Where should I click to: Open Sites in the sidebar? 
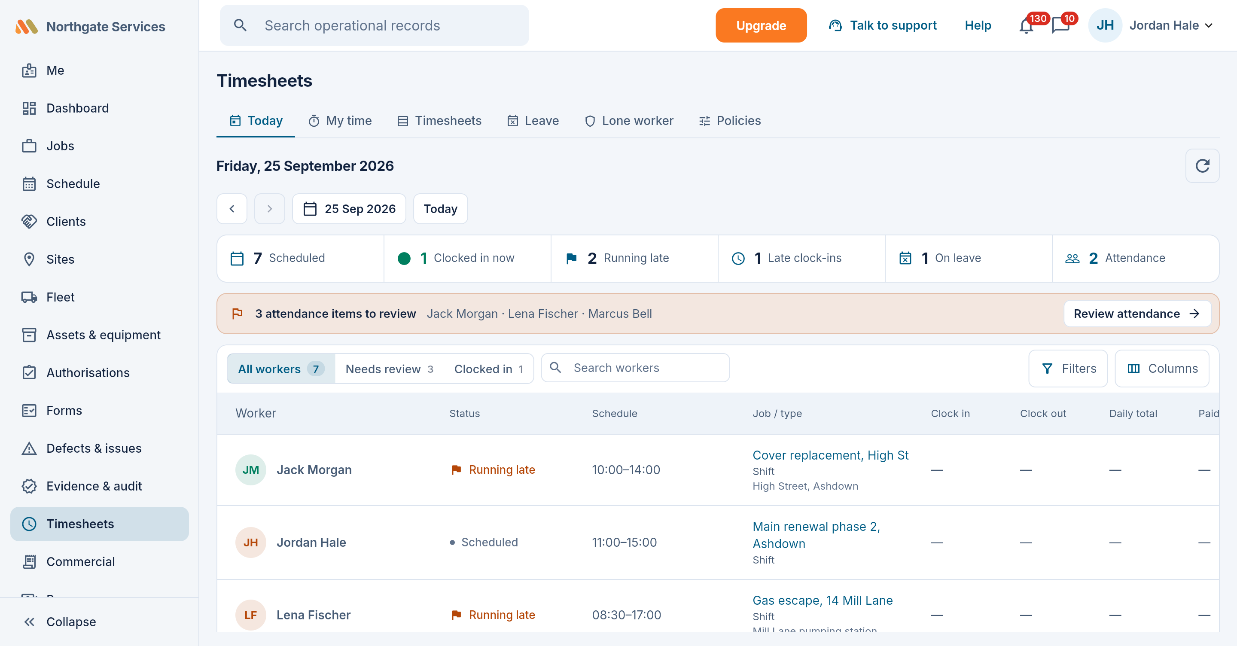click(x=99, y=259)
